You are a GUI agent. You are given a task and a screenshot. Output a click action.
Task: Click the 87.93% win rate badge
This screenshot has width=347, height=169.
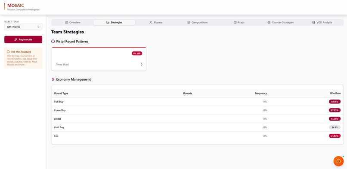(x=335, y=110)
